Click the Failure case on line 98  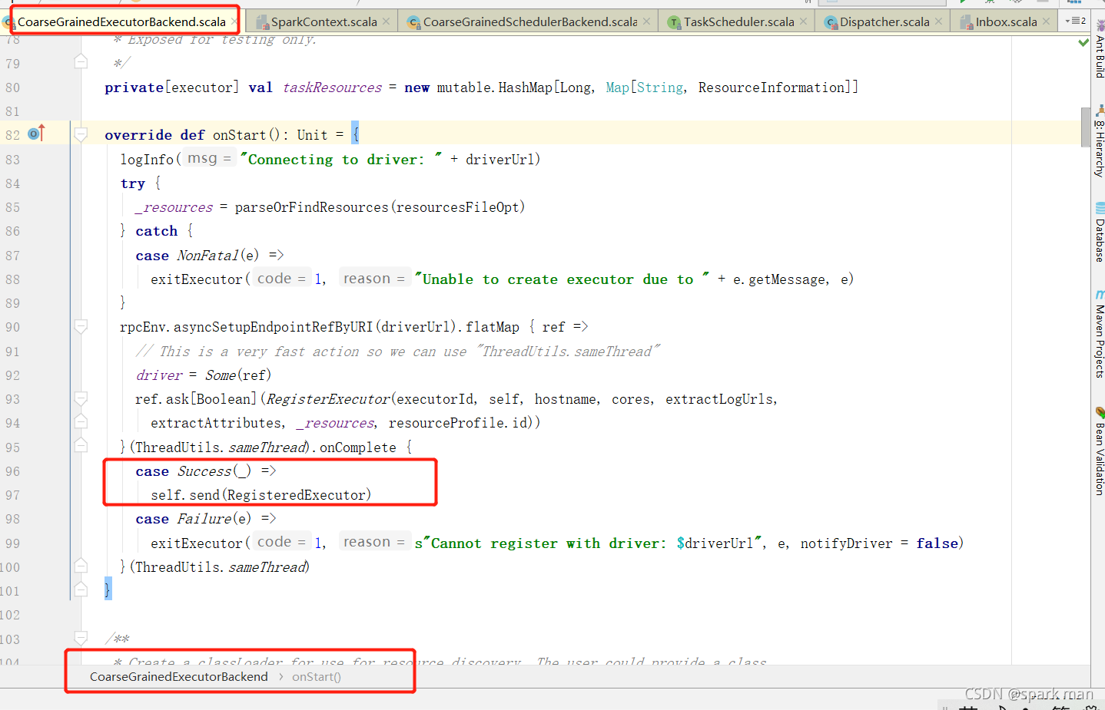[x=204, y=519]
